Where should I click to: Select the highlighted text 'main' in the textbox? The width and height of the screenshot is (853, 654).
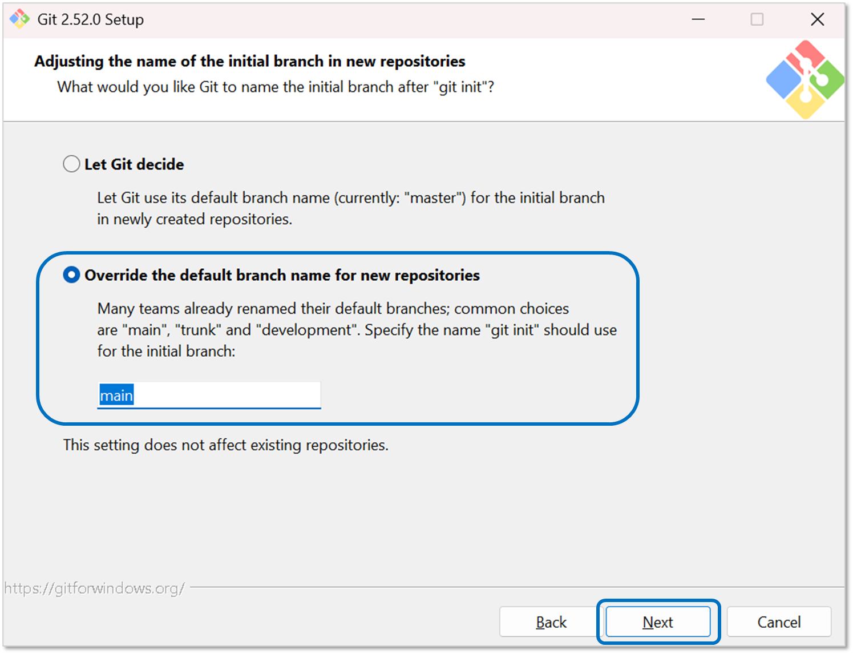point(116,395)
